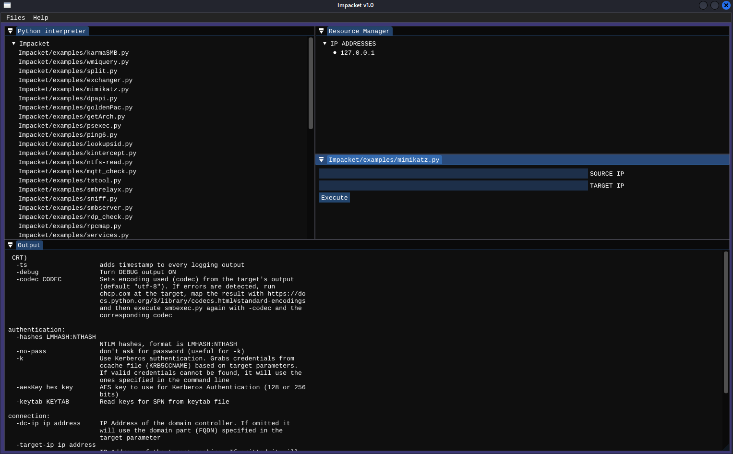Select Impacket/examples/services.py
Viewport: 733px width, 454px height.
coord(73,235)
